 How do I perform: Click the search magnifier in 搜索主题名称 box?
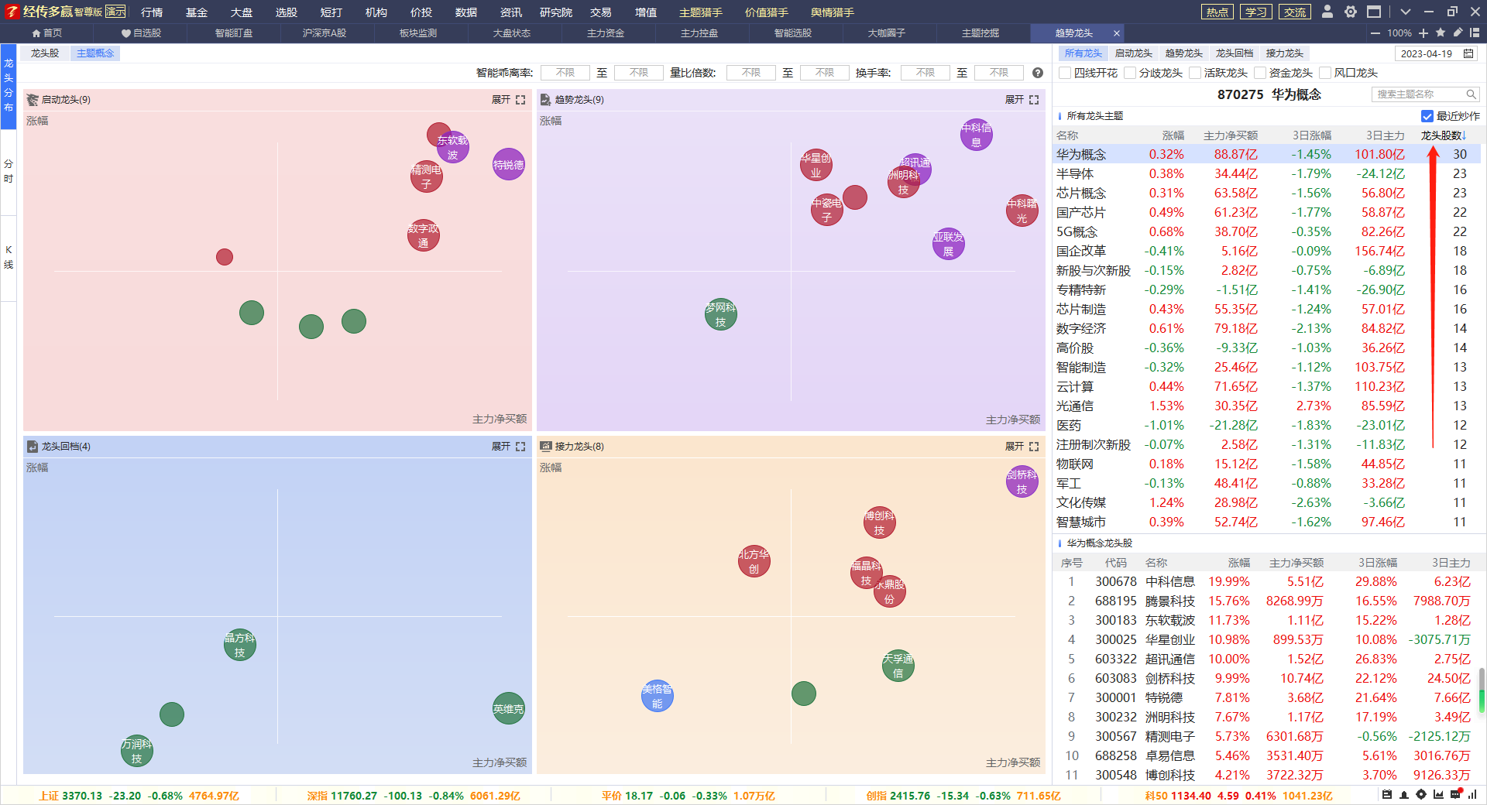(x=1471, y=94)
